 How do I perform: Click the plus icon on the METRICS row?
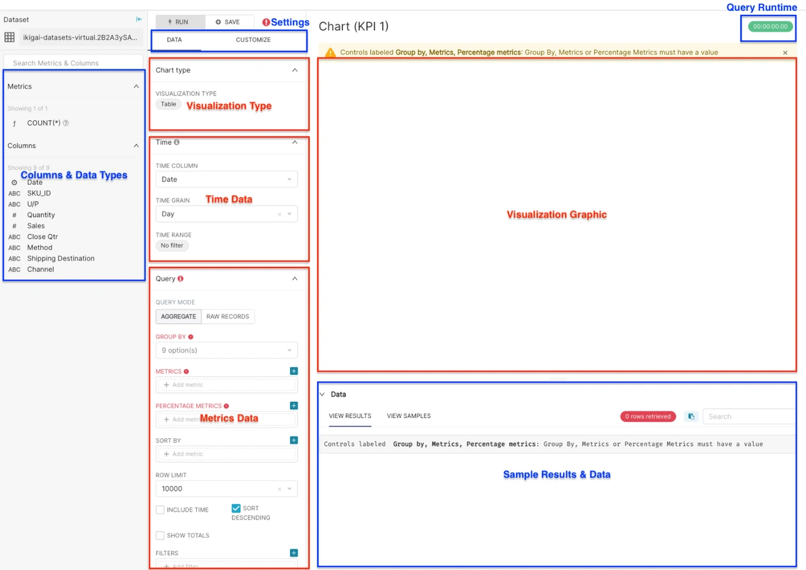tap(294, 371)
